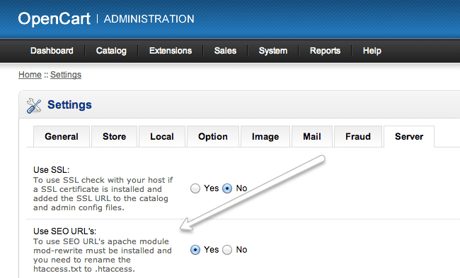Click the Settings heading text

click(x=69, y=104)
